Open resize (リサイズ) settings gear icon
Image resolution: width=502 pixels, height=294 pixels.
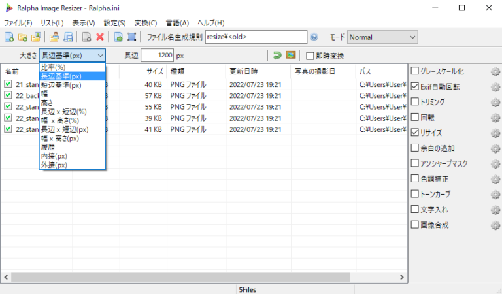click(495, 133)
